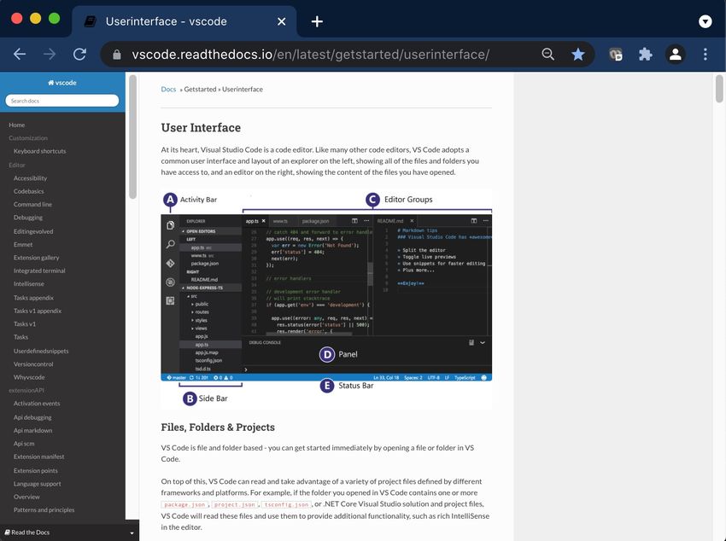
Task: Reload the page with the refresh icon
Action: [79, 54]
